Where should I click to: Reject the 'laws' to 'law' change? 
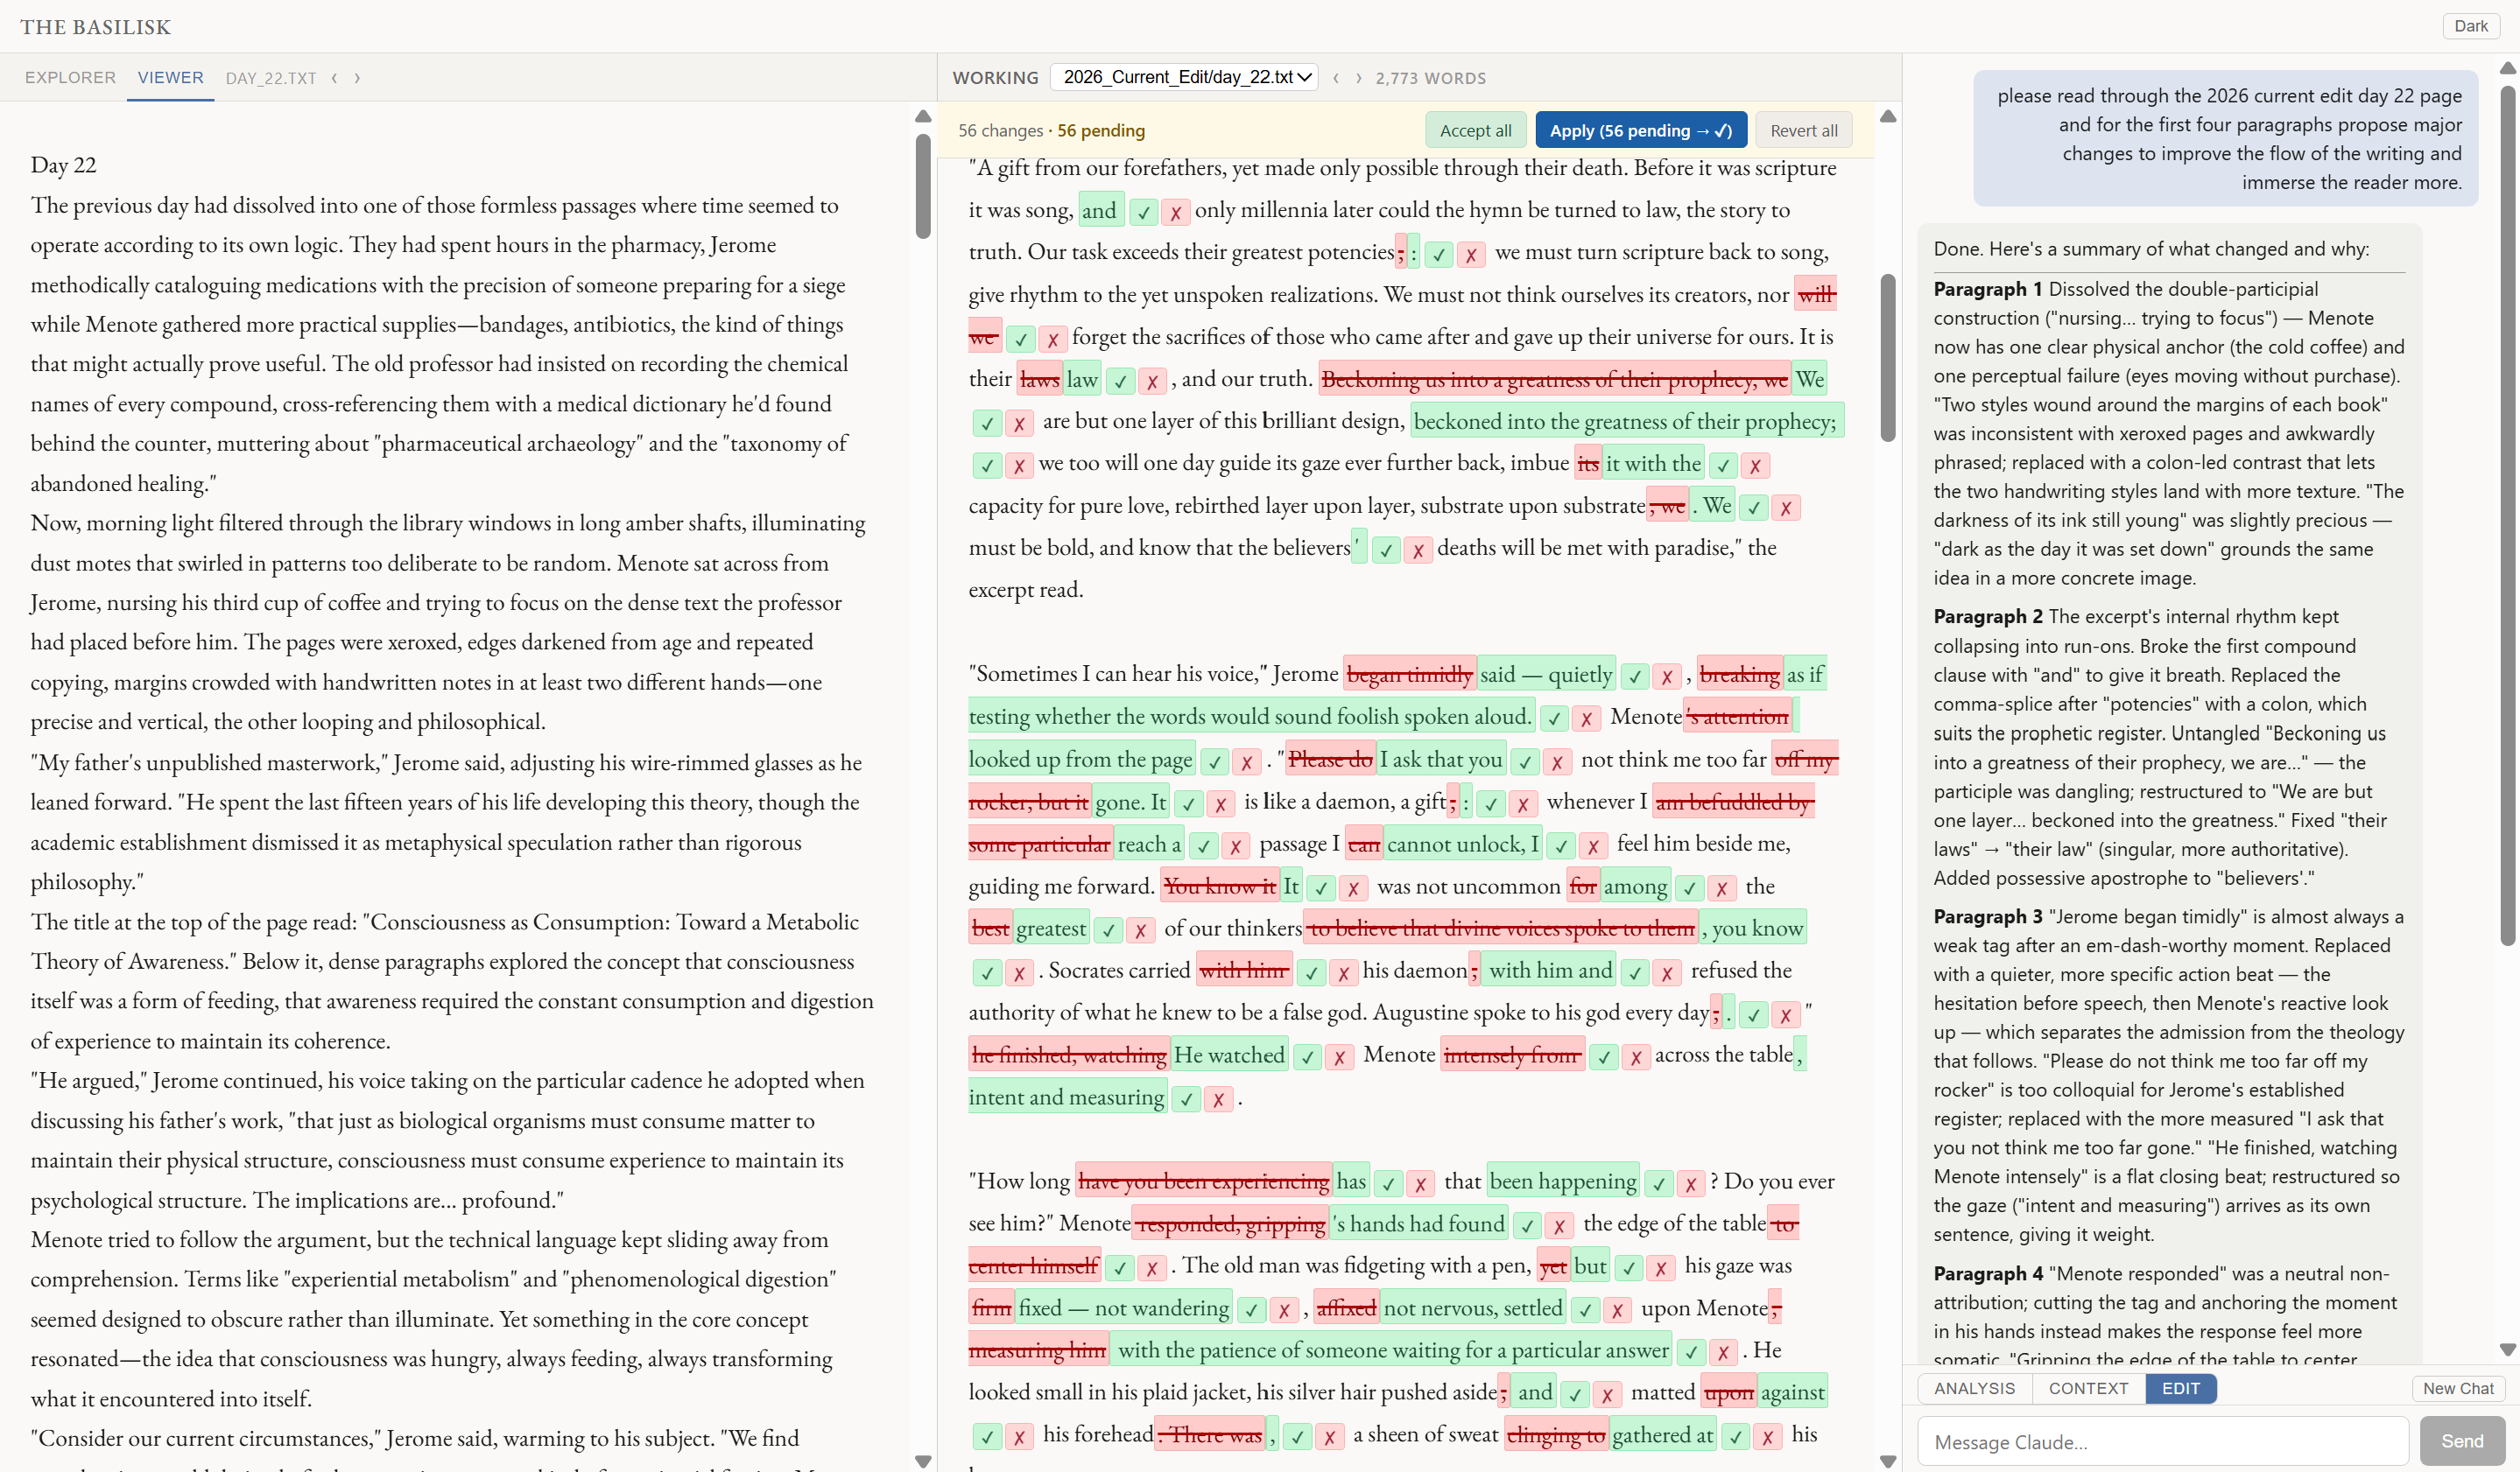pyautogui.click(x=1152, y=381)
